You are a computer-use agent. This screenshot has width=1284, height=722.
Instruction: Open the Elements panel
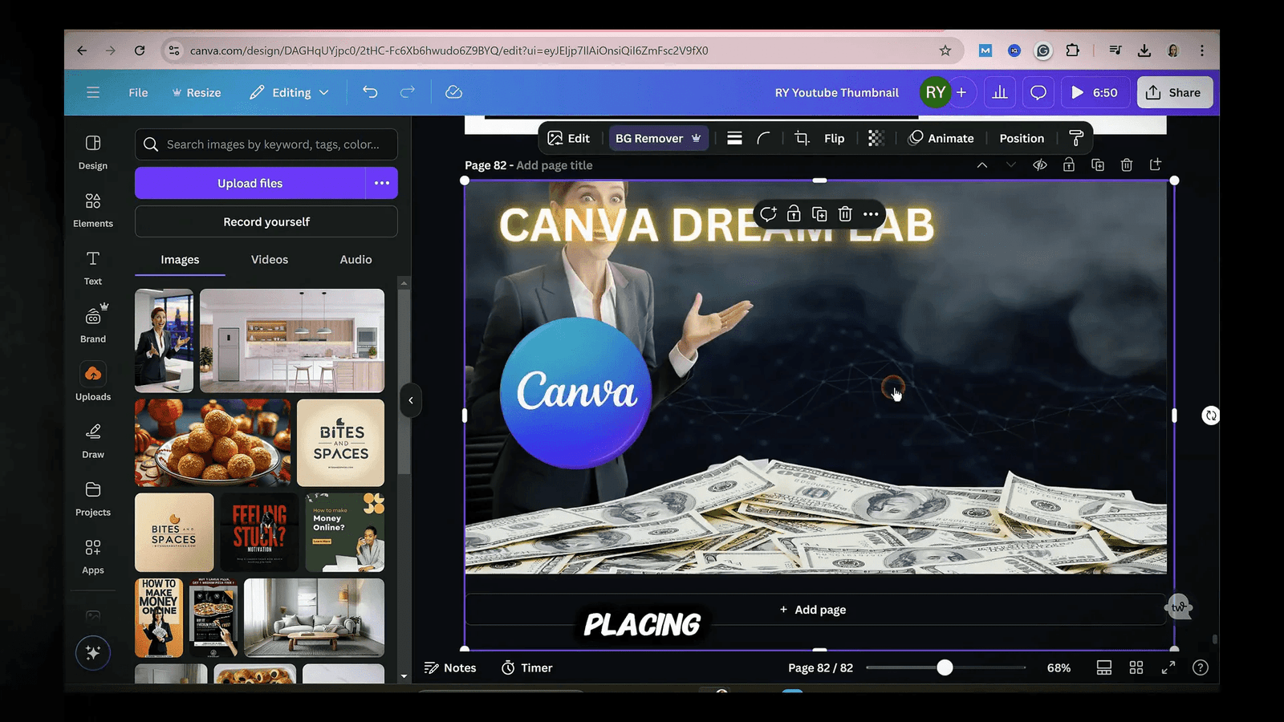pyautogui.click(x=93, y=209)
